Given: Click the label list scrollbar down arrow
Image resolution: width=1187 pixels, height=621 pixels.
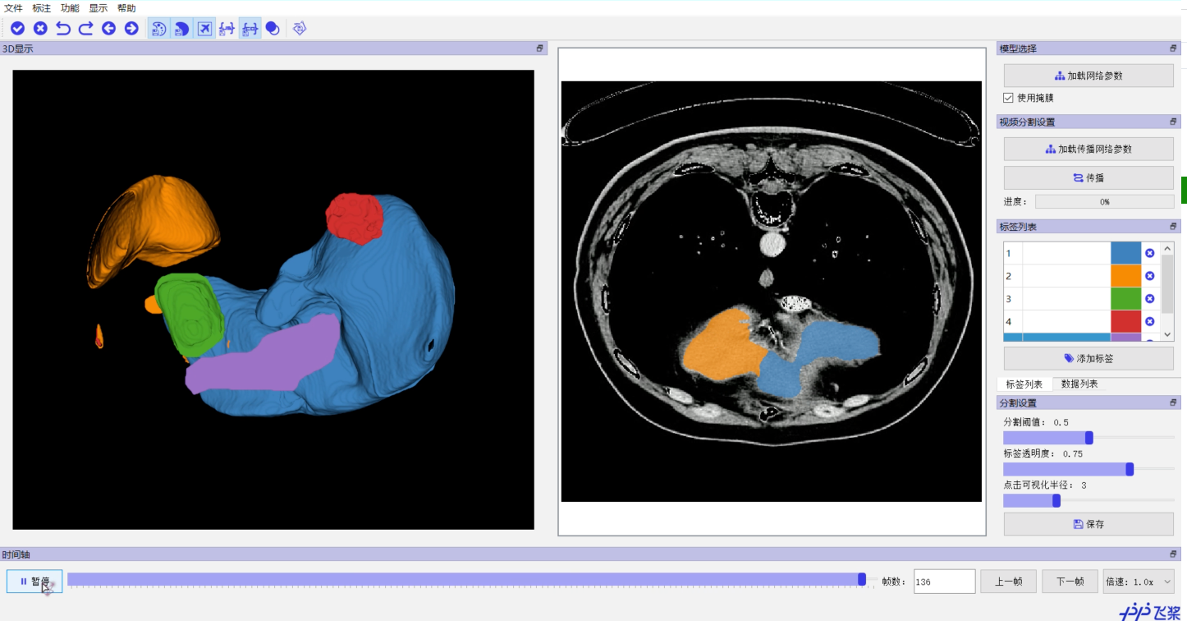Looking at the screenshot, I should coord(1167,334).
